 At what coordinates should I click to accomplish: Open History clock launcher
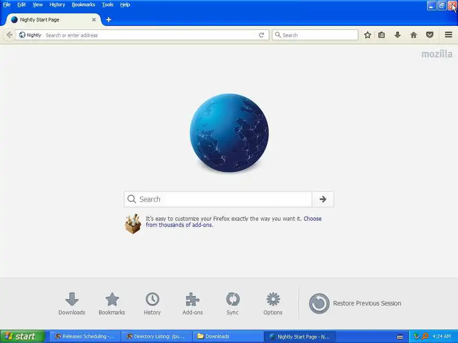pyautogui.click(x=152, y=304)
